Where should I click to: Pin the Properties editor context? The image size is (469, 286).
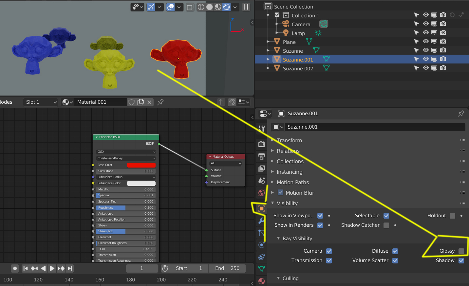461,114
